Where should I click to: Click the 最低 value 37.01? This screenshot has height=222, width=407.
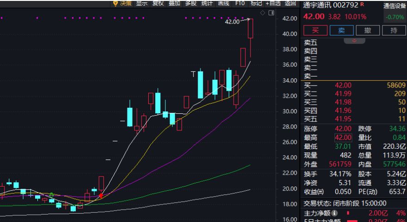click(343, 147)
